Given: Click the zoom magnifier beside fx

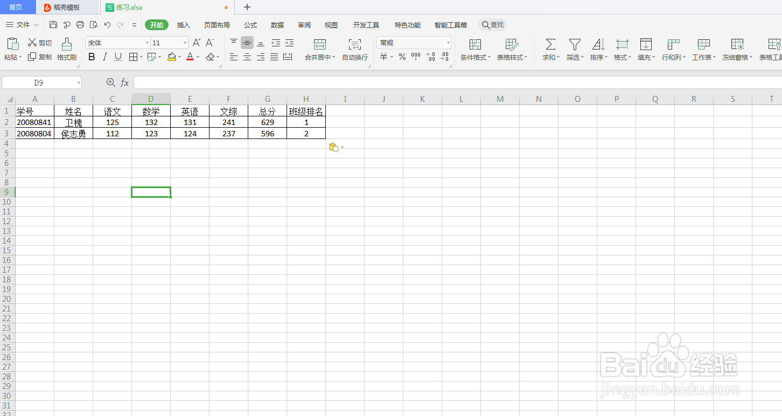Looking at the screenshot, I should point(110,82).
